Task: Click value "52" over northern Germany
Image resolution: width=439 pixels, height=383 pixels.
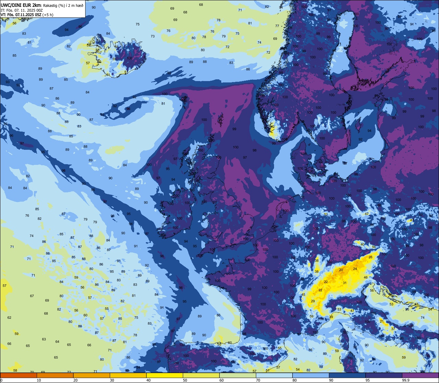Action: [x=326, y=215]
